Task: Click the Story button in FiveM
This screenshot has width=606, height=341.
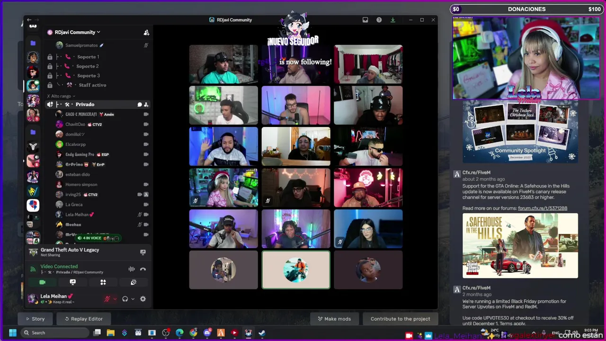Action: point(36,319)
